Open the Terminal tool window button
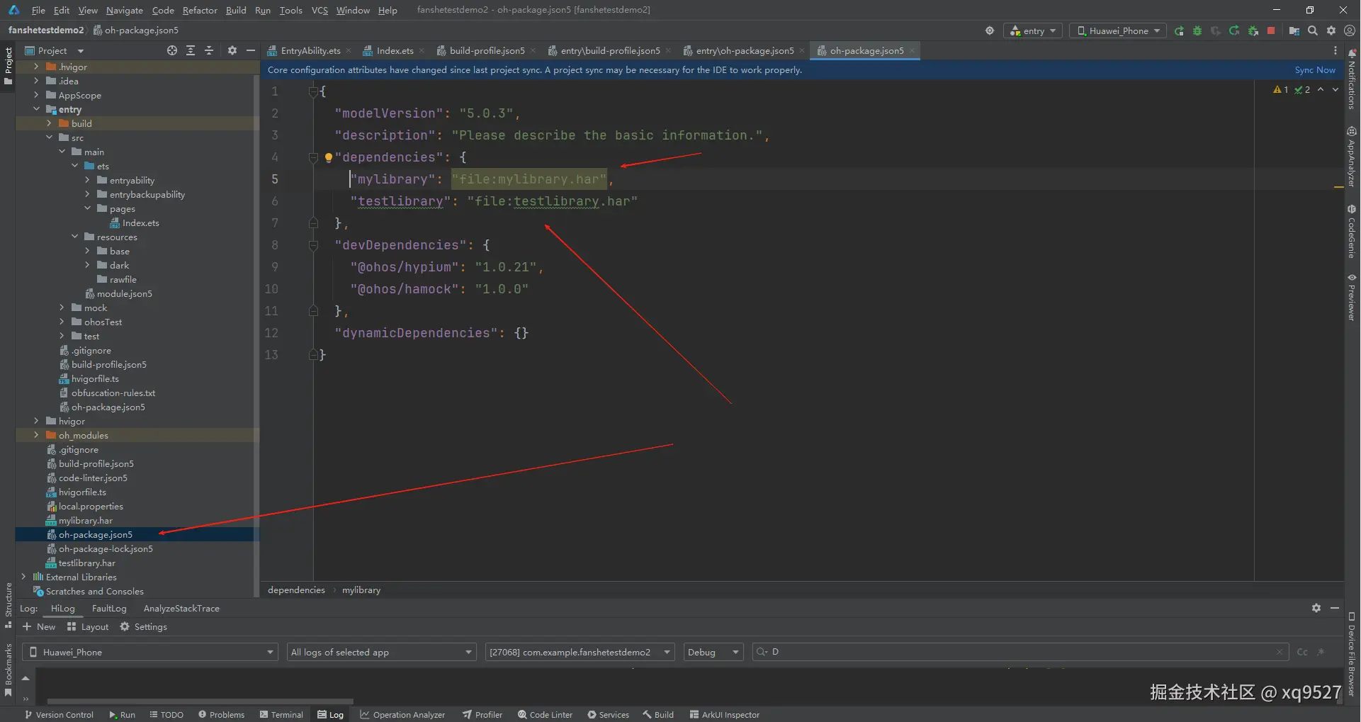 point(281,714)
